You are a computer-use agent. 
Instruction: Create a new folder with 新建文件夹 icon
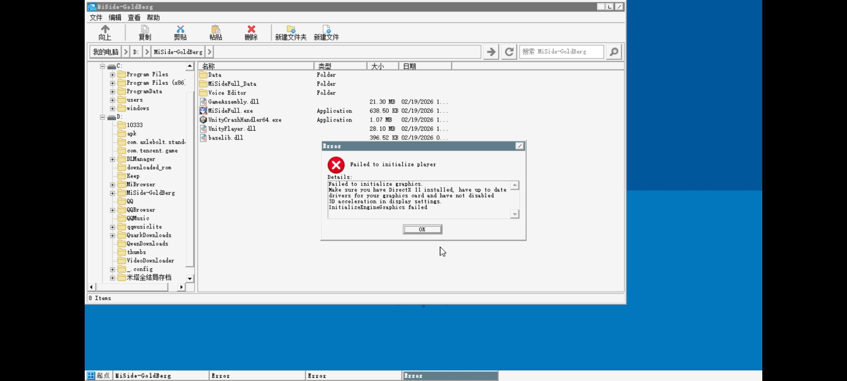[291, 30]
